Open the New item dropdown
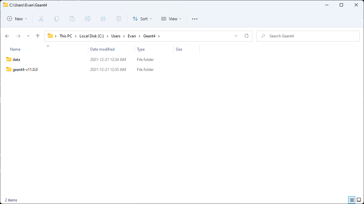This screenshot has width=364, height=204. click(x=17, y=19)
